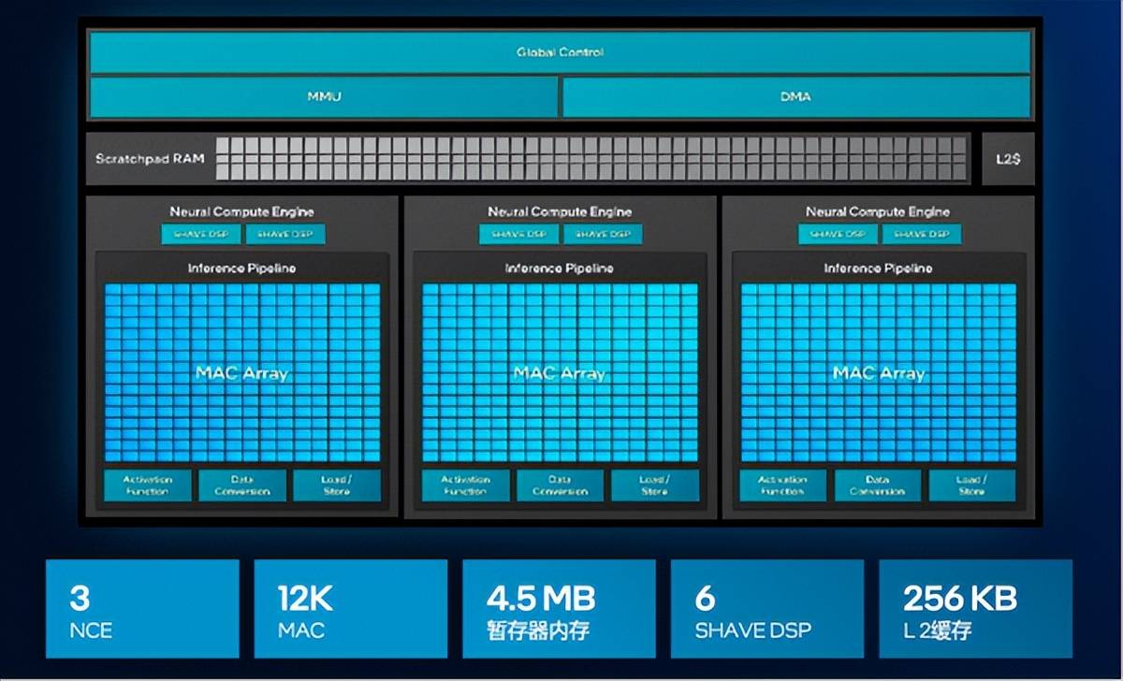The image size is (1123, 681).
Task: Click the 256 KB L2缓存 tile
Action: (975, 609)
